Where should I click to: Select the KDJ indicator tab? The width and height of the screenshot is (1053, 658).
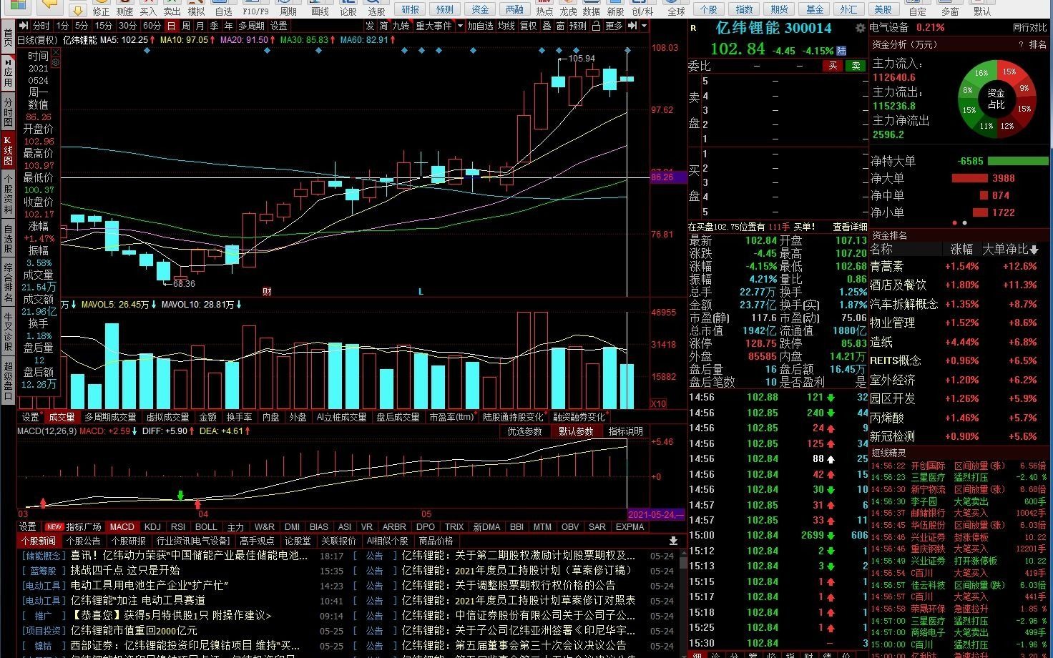(x=152, y=527)
